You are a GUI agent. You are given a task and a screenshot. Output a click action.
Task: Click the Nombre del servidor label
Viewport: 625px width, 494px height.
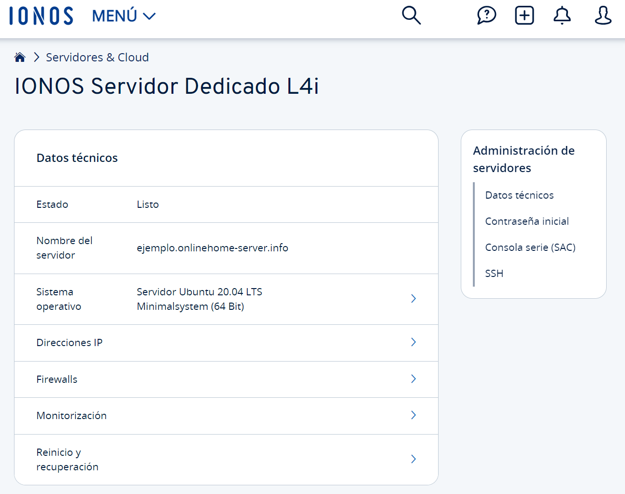pos(64,248)
